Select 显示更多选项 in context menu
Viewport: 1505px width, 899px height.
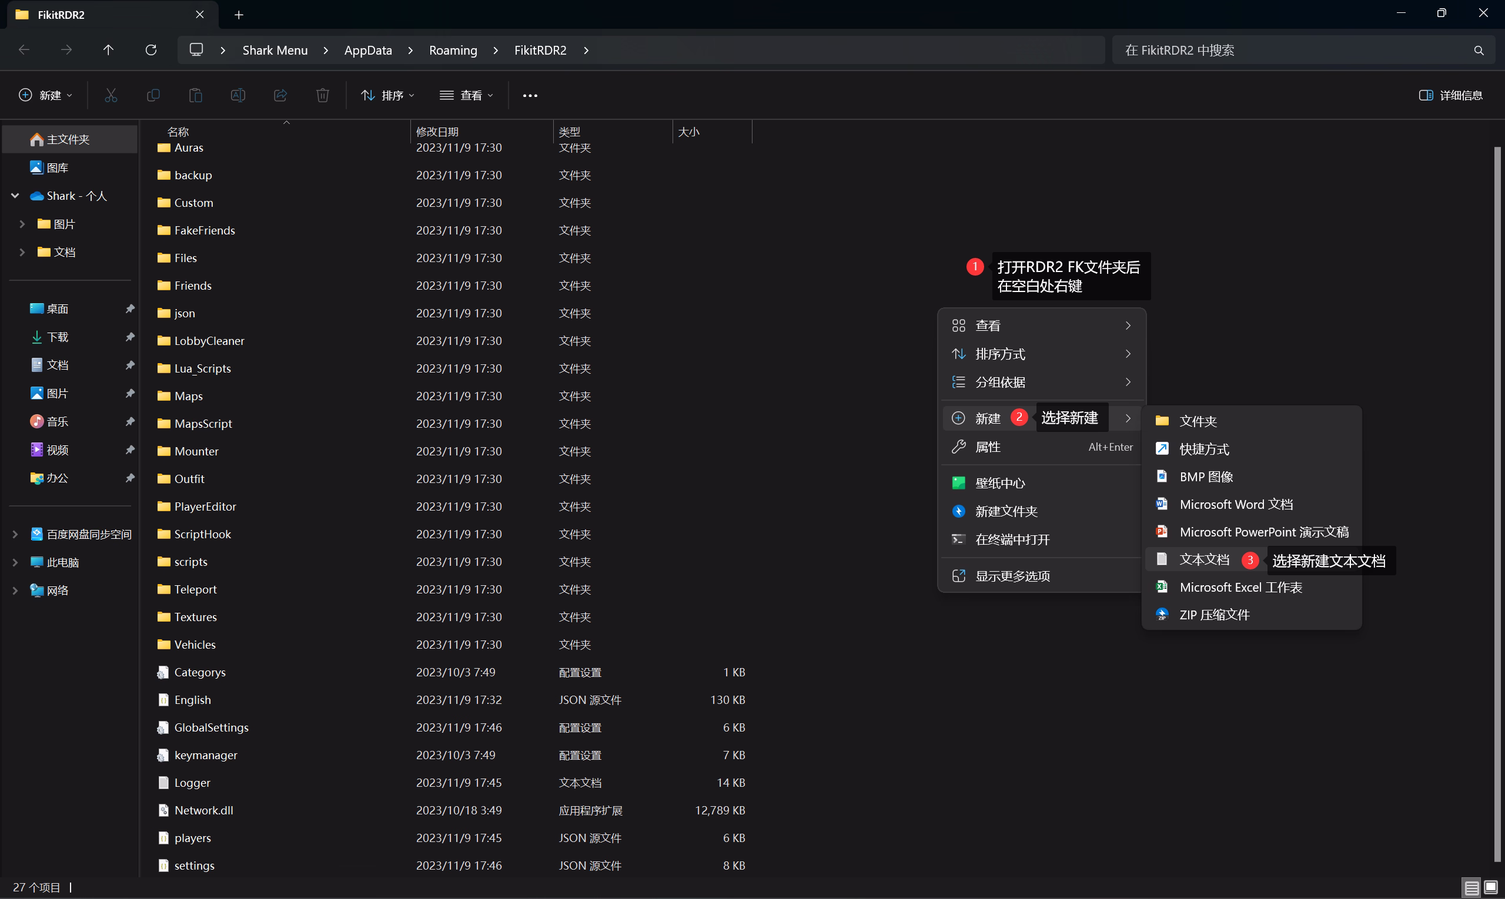click(1012, 575)
